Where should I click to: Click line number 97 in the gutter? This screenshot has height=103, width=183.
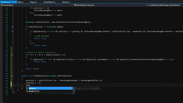click(x=7, y=94)
